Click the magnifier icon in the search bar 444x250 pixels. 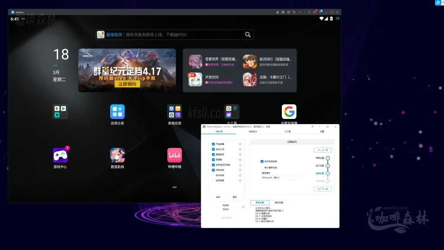point(248,35)
